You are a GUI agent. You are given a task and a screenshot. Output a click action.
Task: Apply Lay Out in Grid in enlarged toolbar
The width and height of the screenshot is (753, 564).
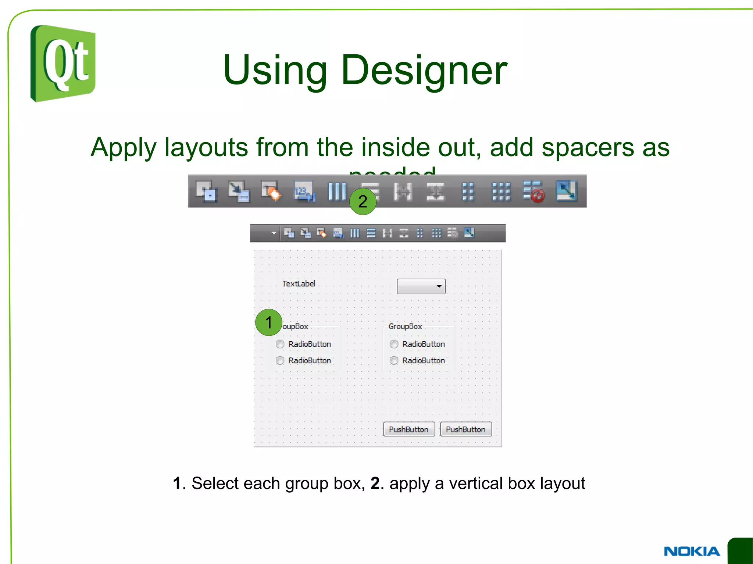point(501,191)
